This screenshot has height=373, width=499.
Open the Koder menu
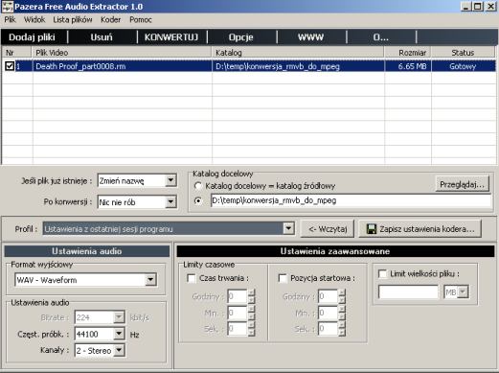coord(111,20)
